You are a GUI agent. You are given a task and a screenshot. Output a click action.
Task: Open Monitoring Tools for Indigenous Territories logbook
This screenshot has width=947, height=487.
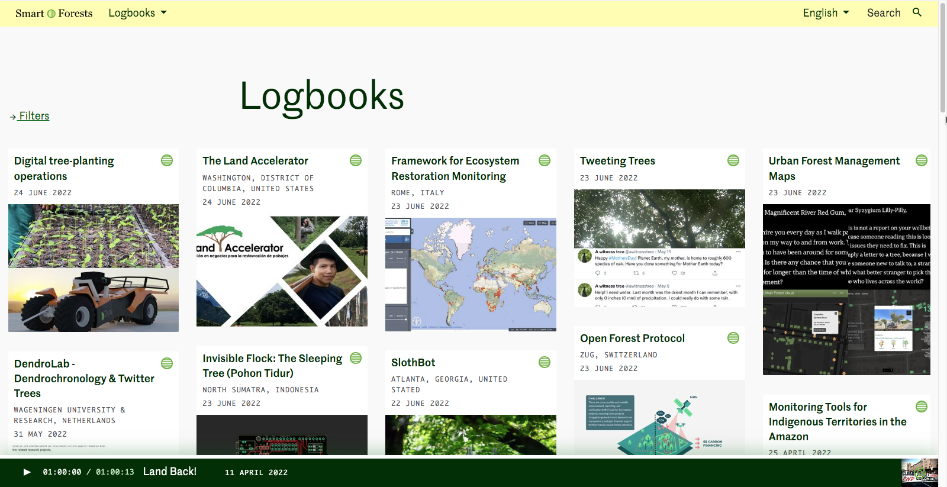point(837,421)
